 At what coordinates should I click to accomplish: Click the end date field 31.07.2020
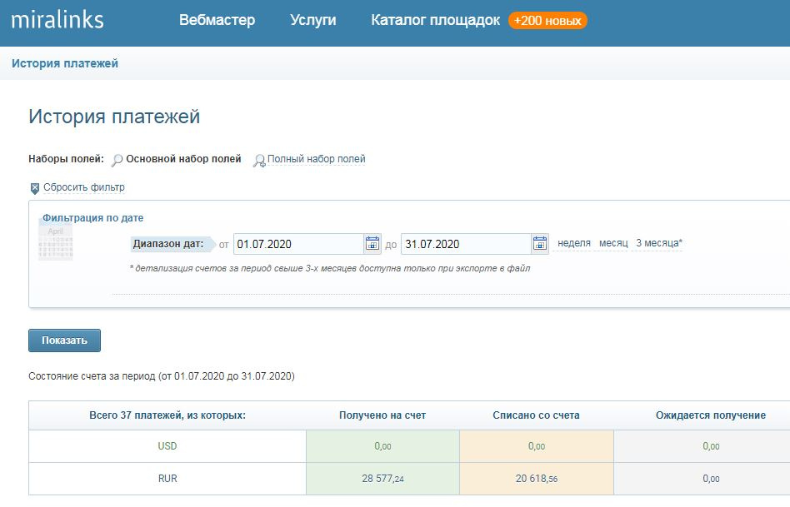click(x=466, y=244)
